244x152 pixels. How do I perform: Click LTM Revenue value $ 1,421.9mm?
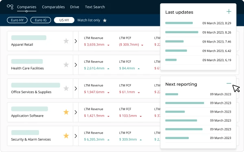pyautogui.click(x=94, y=116)
